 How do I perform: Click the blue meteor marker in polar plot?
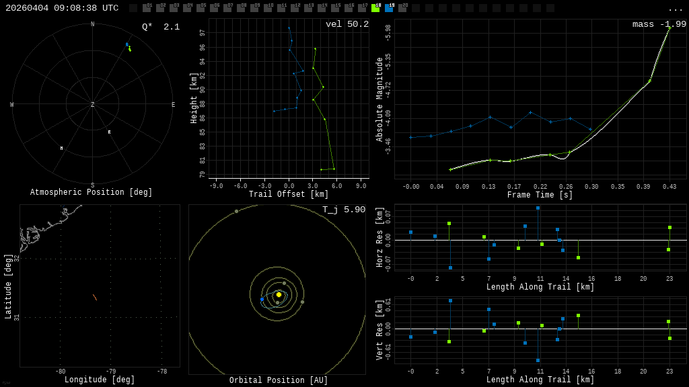coord(126,44)
